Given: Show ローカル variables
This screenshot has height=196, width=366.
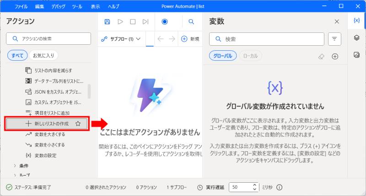Looking at the screenshot, I should 250,56.
